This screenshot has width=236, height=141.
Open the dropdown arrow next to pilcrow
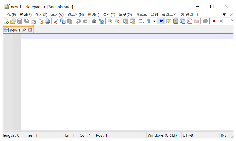point(154,21)
